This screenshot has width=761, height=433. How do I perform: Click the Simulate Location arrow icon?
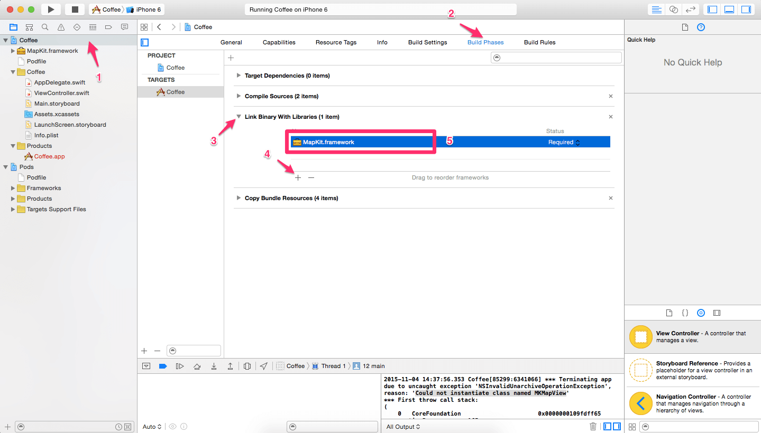264,366
